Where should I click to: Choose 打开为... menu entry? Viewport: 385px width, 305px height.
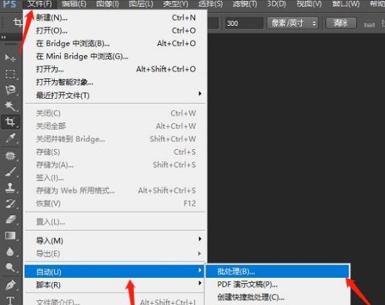[115, 69]
